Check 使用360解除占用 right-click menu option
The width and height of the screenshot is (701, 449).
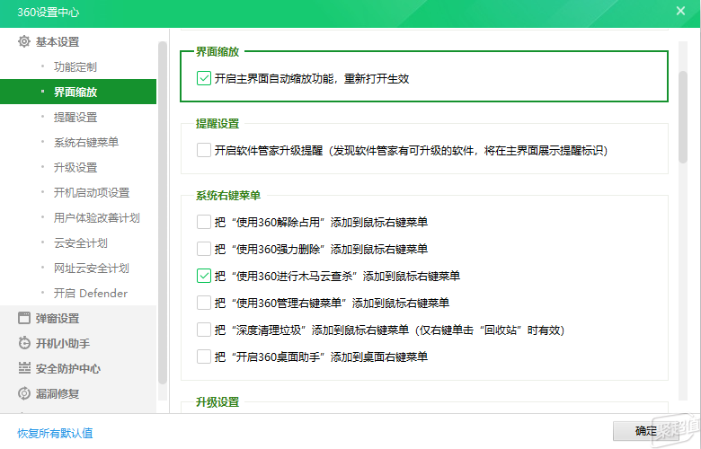204,222
